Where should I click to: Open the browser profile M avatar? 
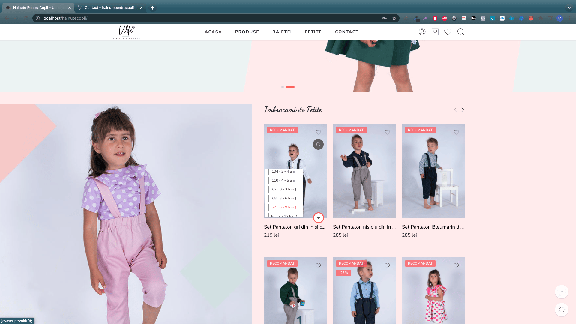[x=560, y=18]
